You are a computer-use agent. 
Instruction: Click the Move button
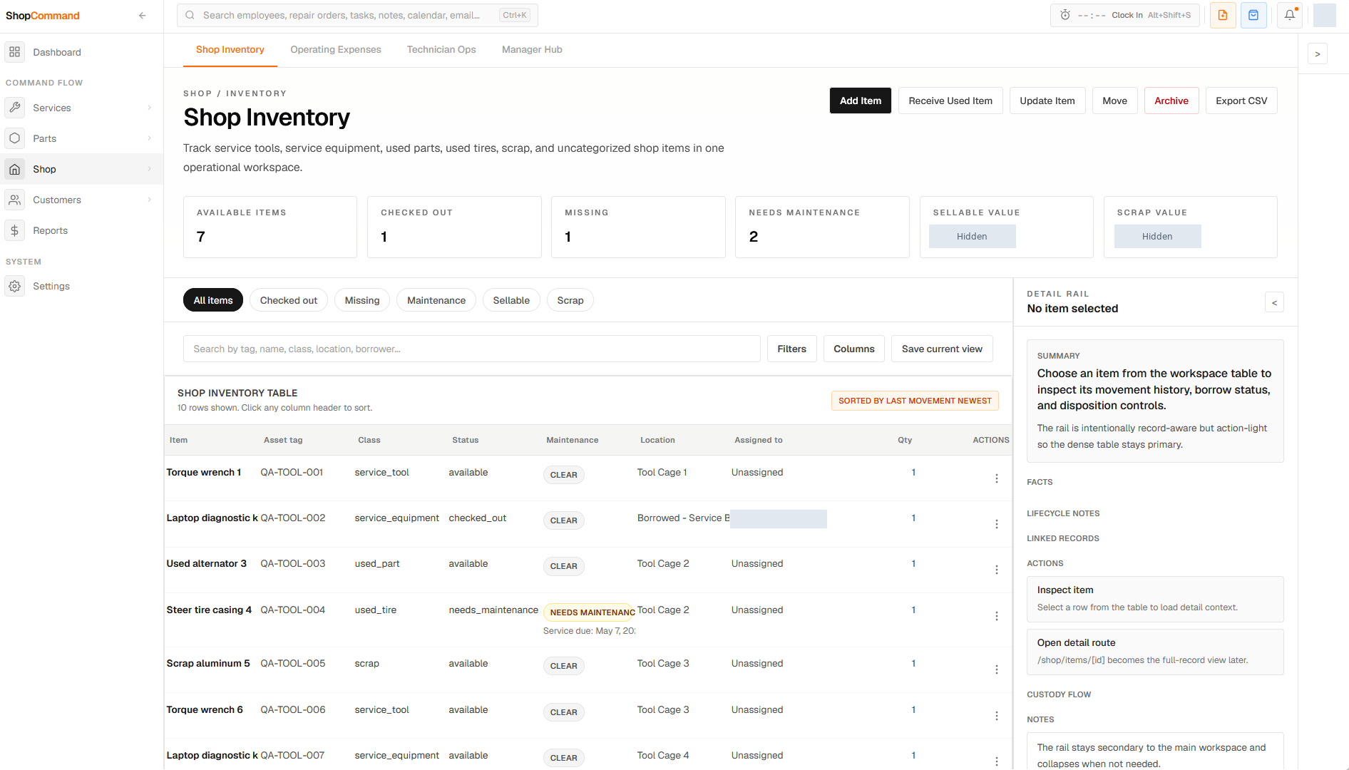tap(1115, 101)
